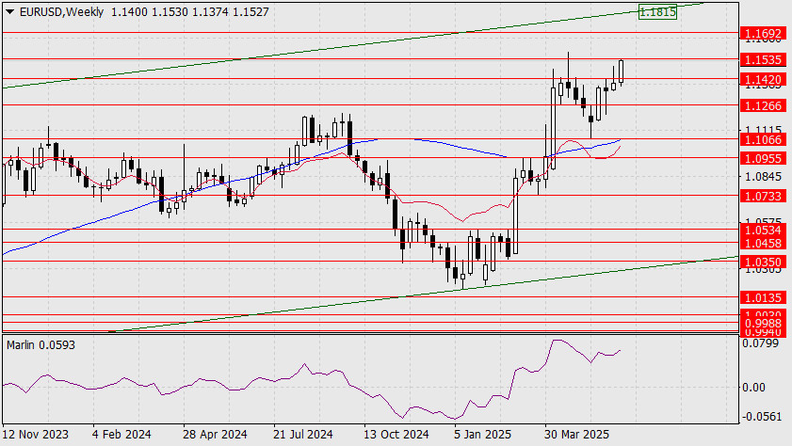Click the 0.0799 Marlin scale value
Viewport: 792px width, 446px height.
pyautogui.click(x=760, y=343)
